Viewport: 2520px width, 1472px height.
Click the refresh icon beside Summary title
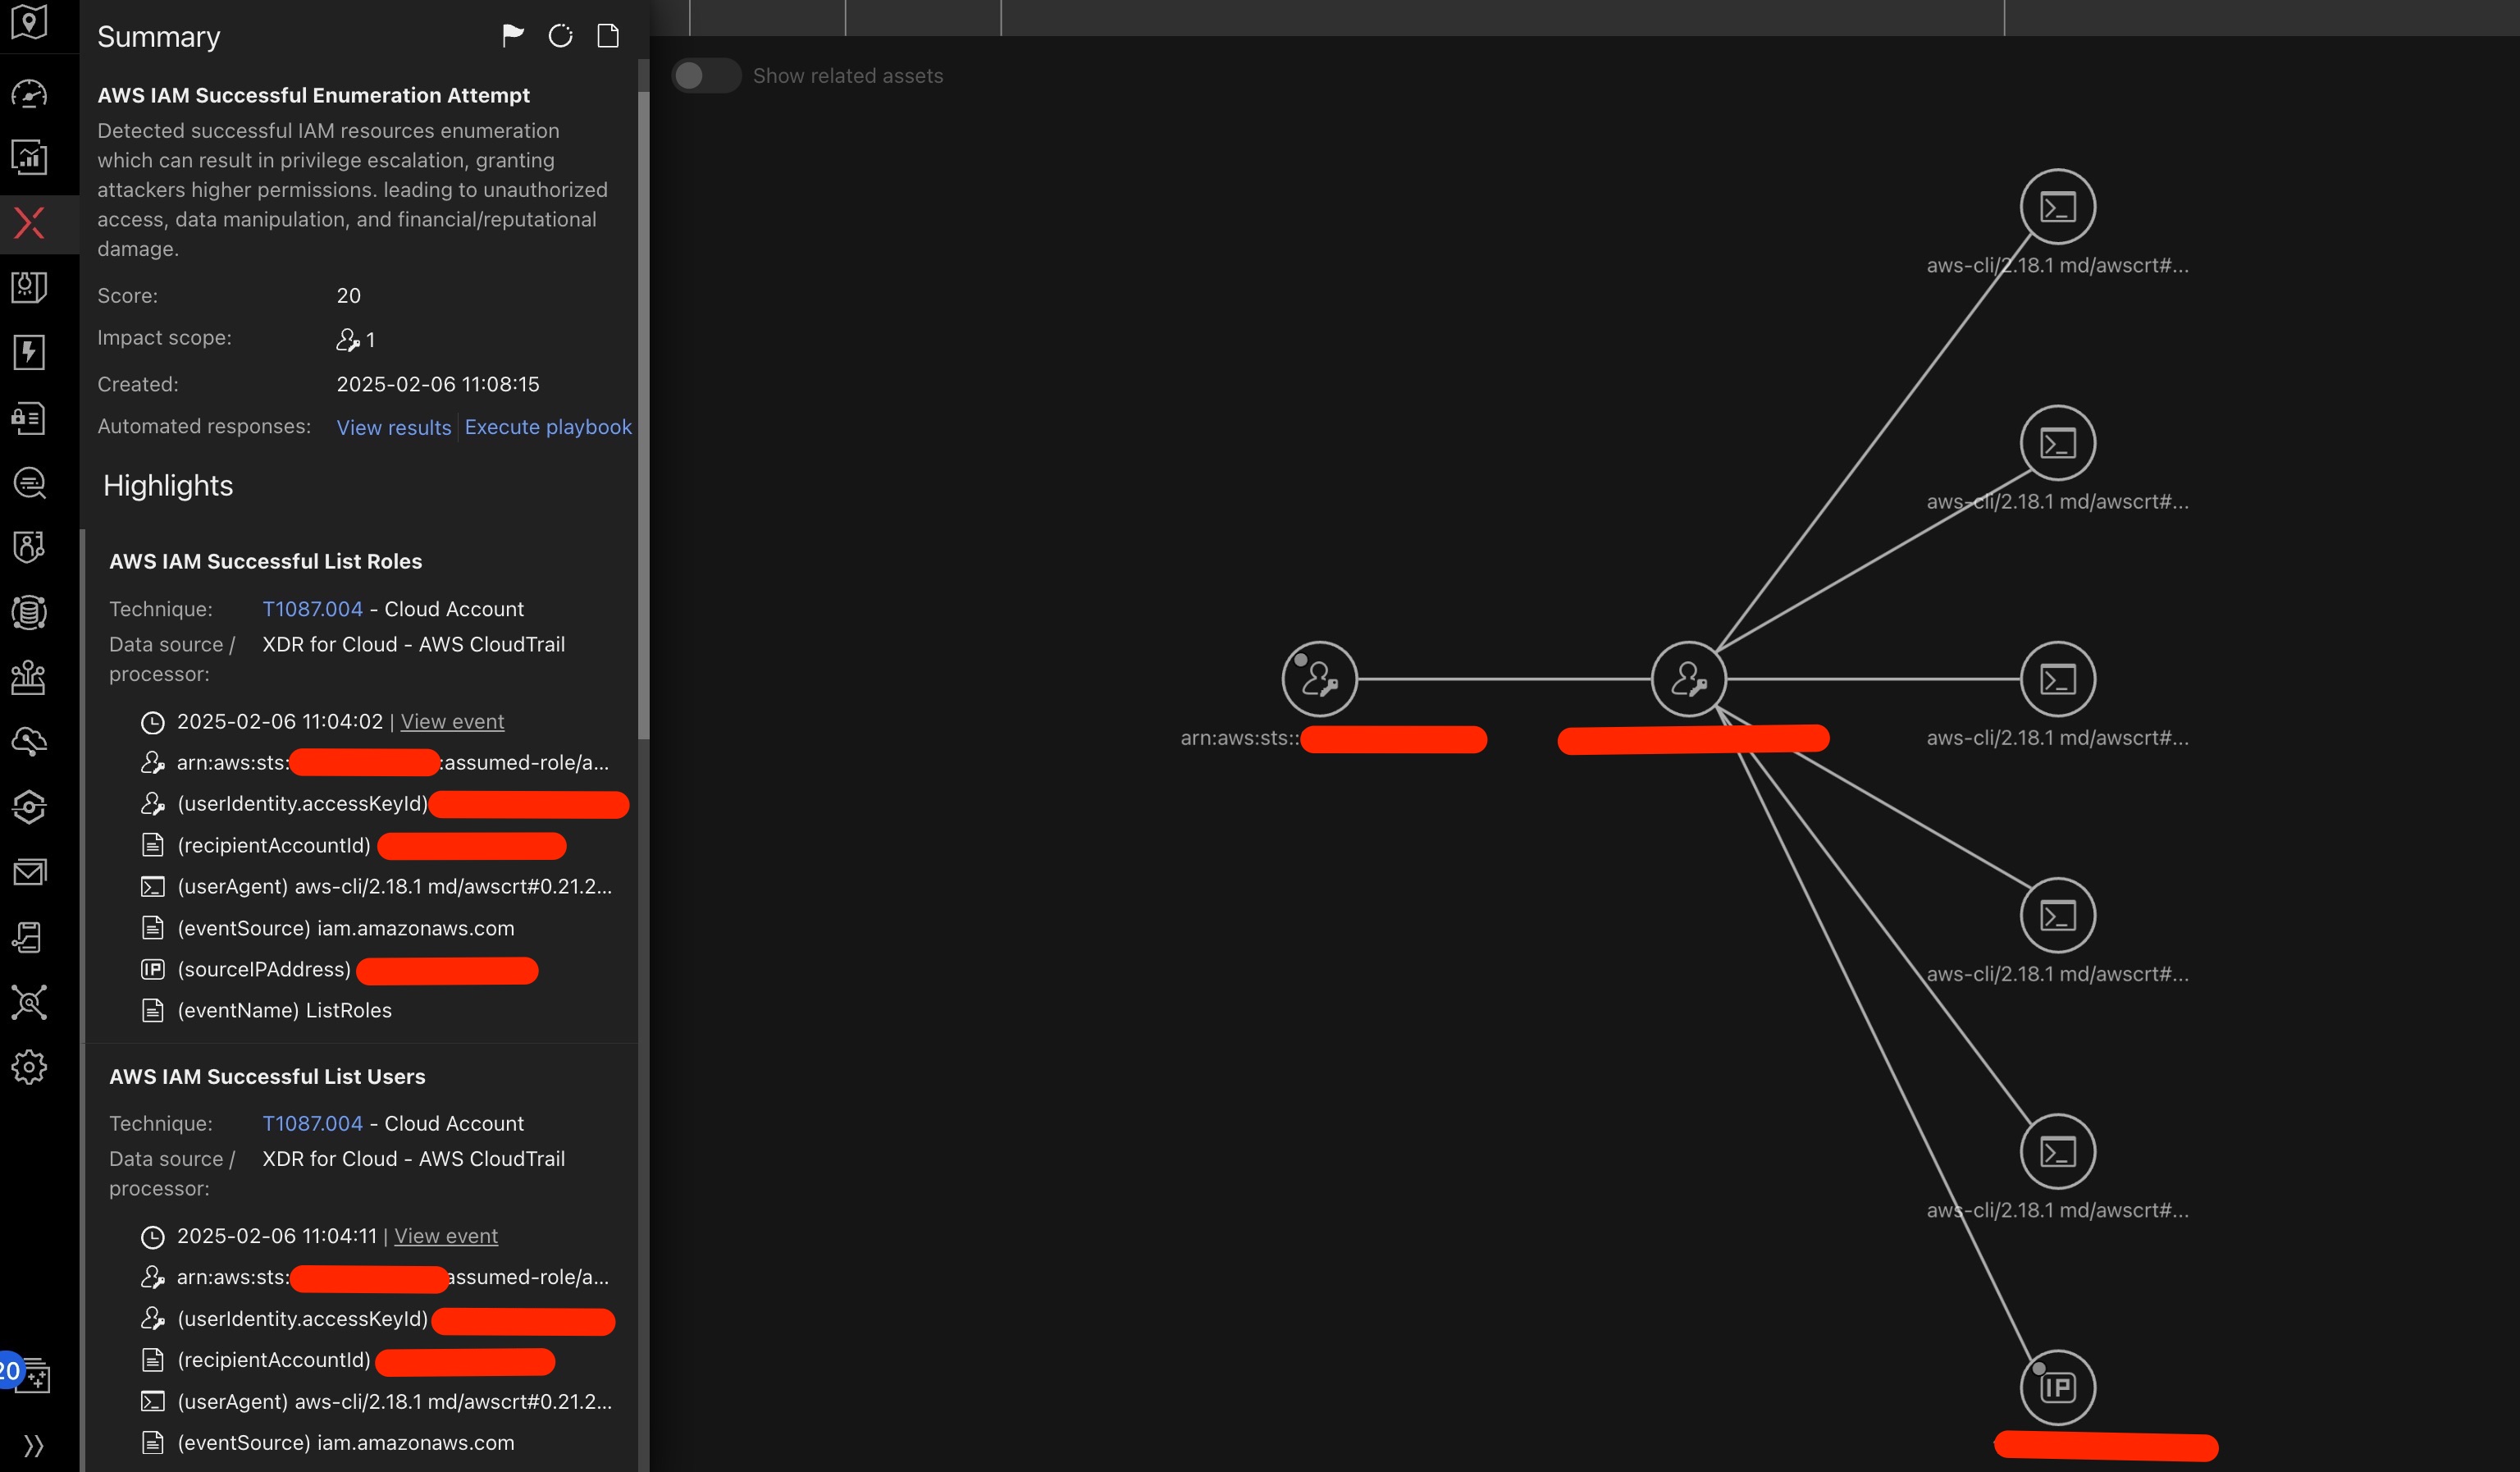[x=560, y=36]
